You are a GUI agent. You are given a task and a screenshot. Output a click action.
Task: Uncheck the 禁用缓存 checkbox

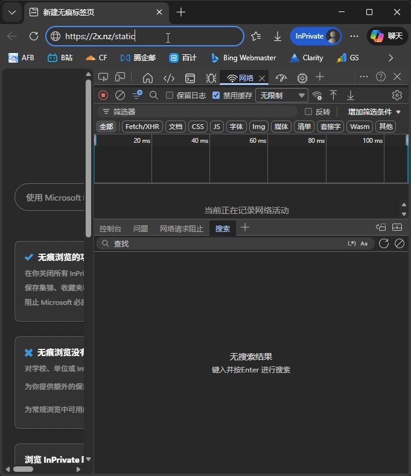pyautogui.click(x=216, y=95)
